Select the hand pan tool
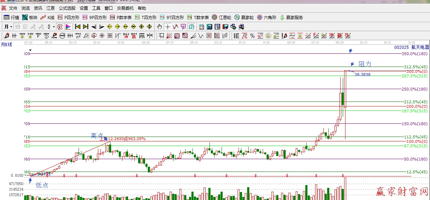Screen dimensions: 430x200 [x=159, y=27]
